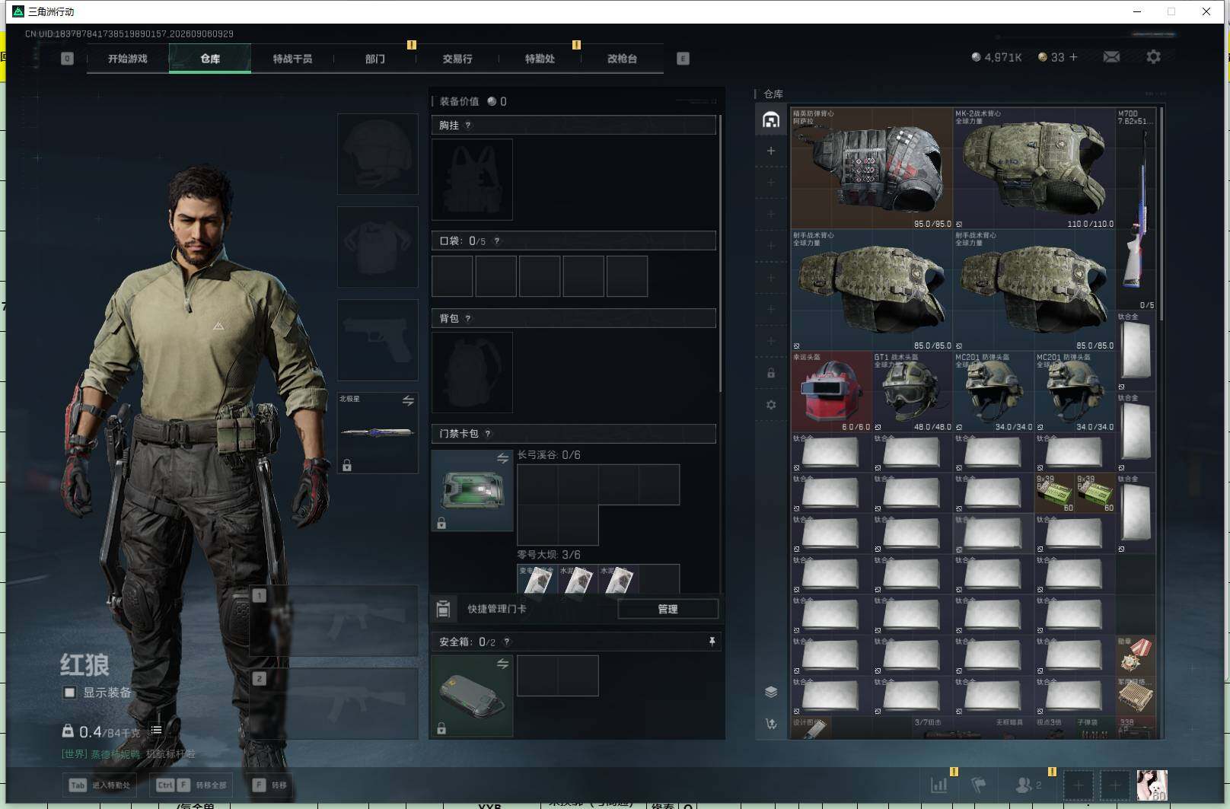Viewport: 1230px width, 809px height.
Task: Click the cart sell icon in warehouse sidebar
Action: [x=771, y=724]
